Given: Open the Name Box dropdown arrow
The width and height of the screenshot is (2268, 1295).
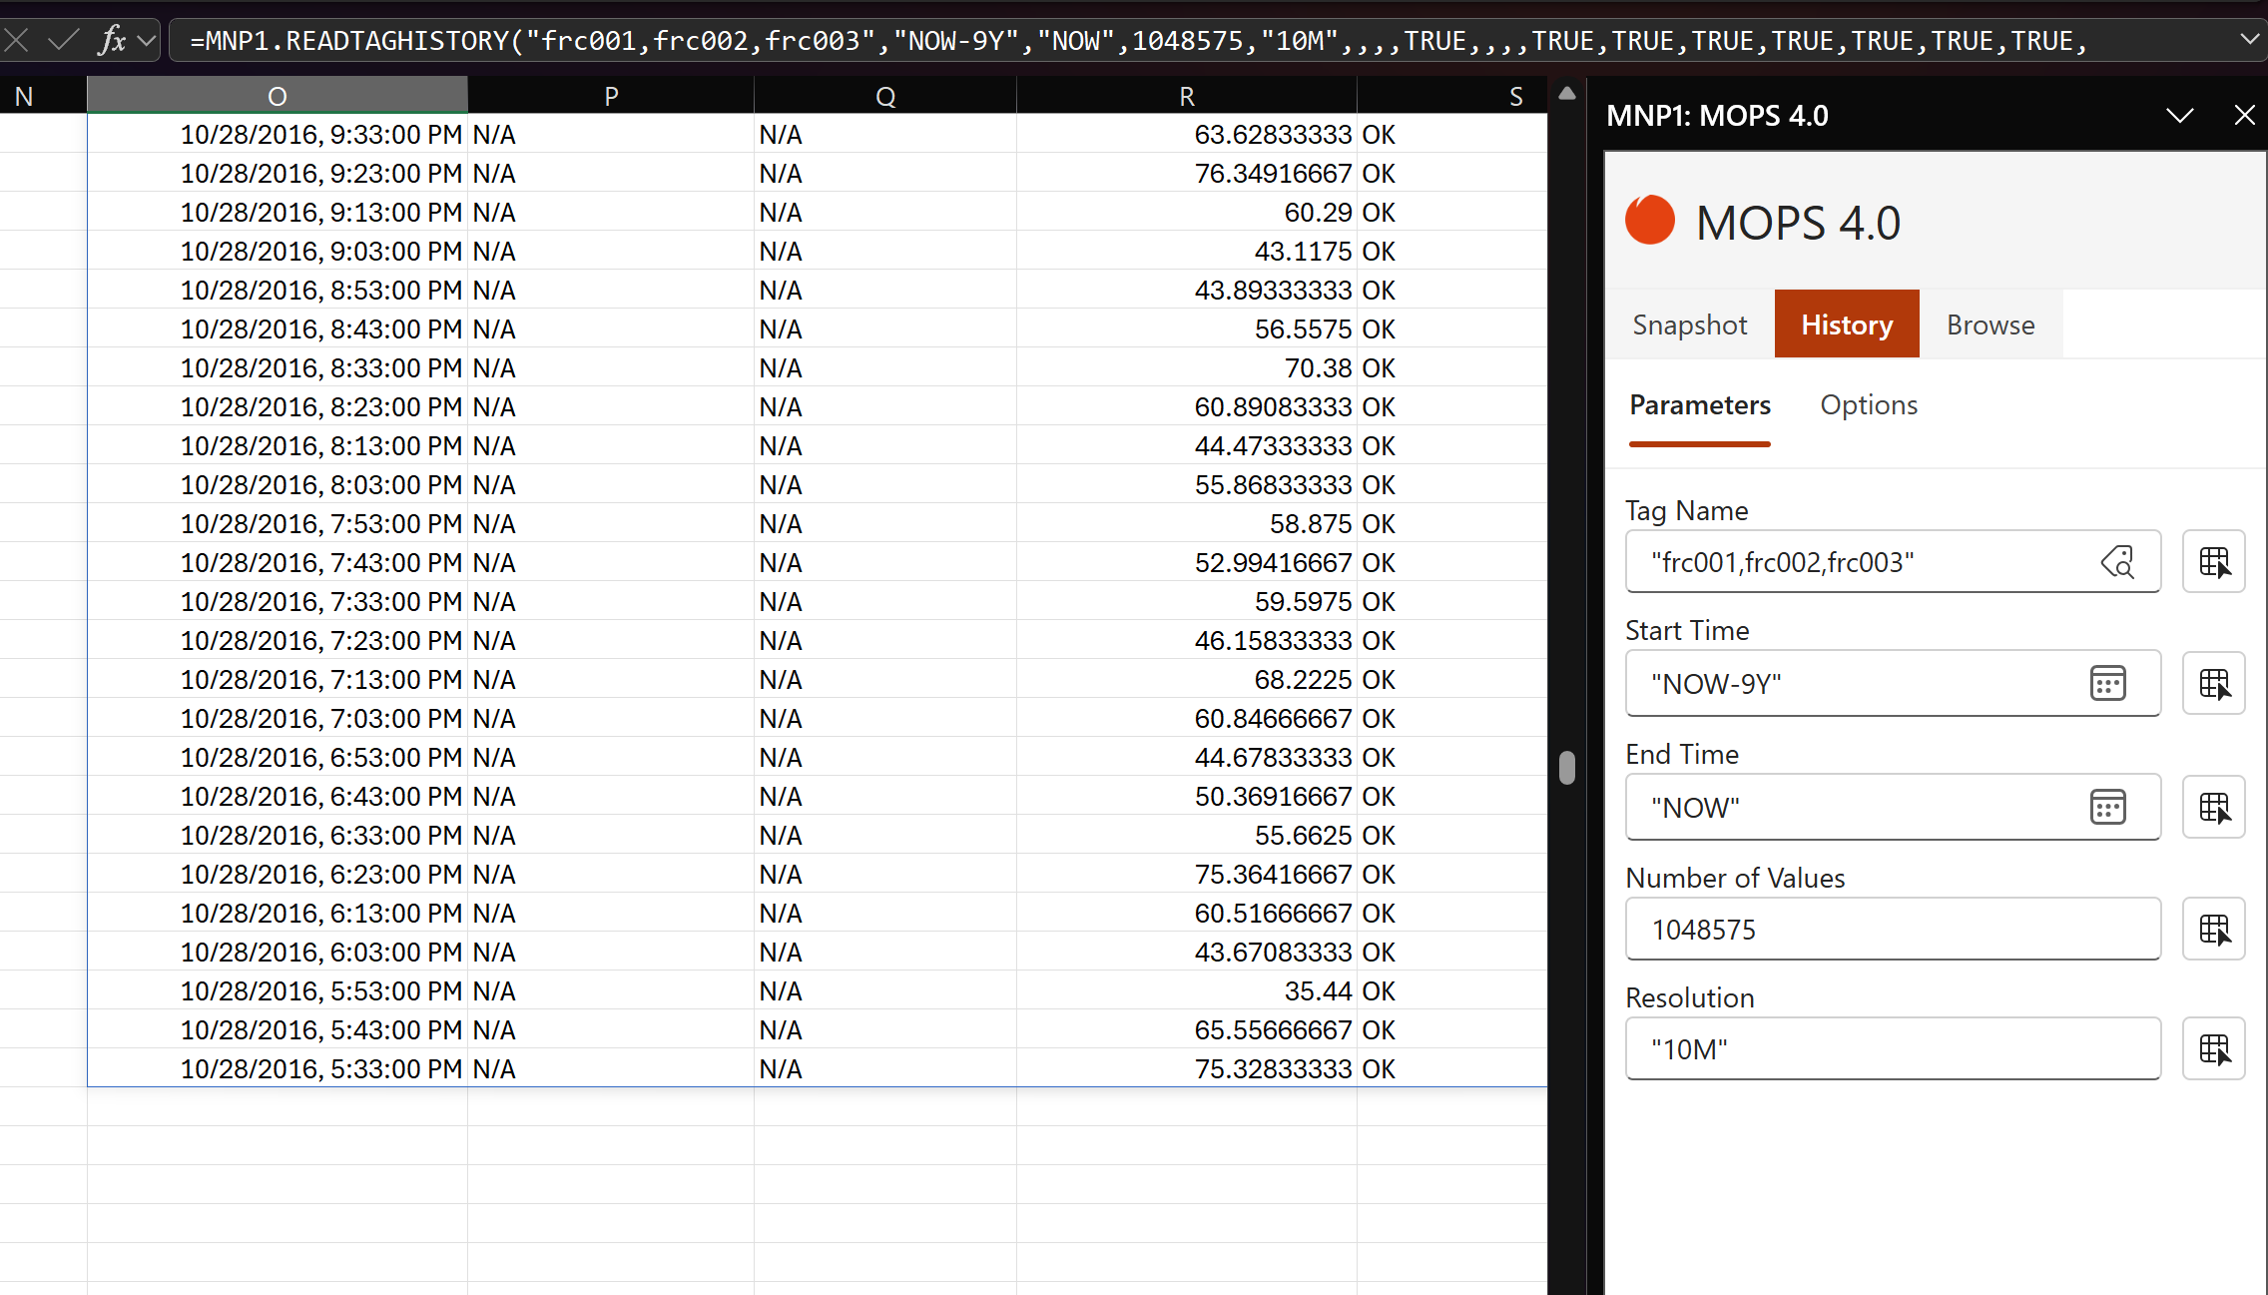Looking at the screenshot, I should click(146, 40).
